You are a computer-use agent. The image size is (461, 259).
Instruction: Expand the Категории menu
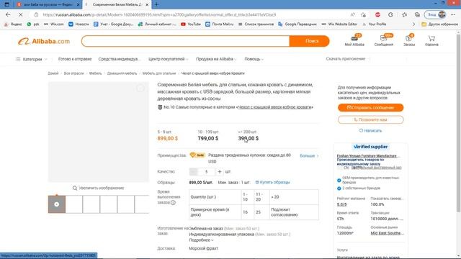click(31, 59)
